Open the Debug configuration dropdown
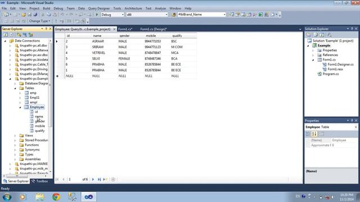Screen dimensions: 360x202 pyautogui.click(x=123, y=15)
